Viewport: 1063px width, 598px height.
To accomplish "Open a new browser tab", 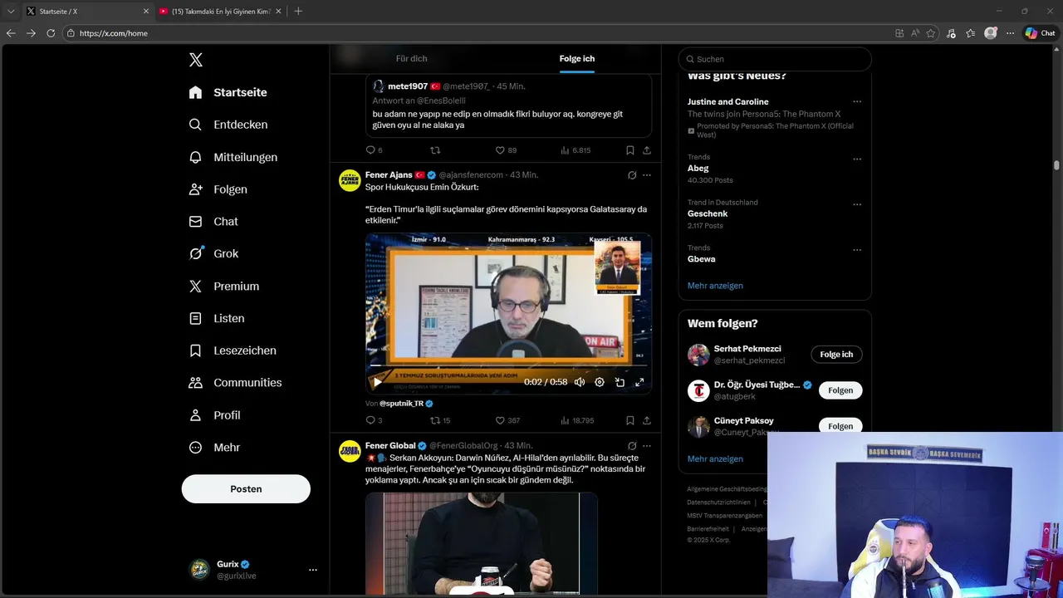I will 298,12.
